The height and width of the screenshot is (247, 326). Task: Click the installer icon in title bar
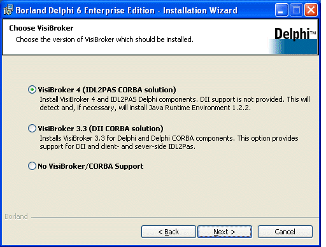8,10
